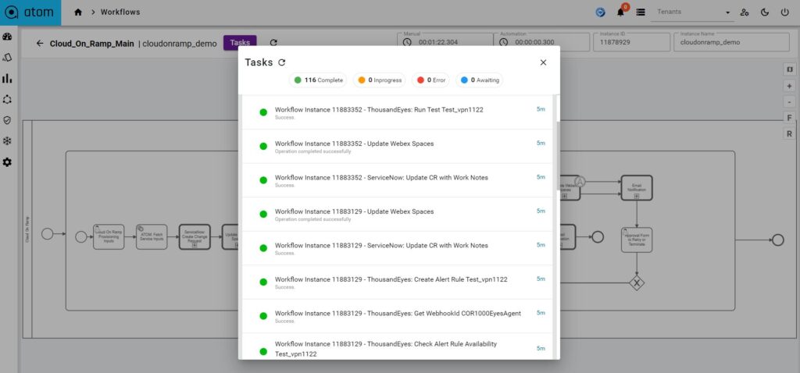Close the Tasks dialog

544,62
